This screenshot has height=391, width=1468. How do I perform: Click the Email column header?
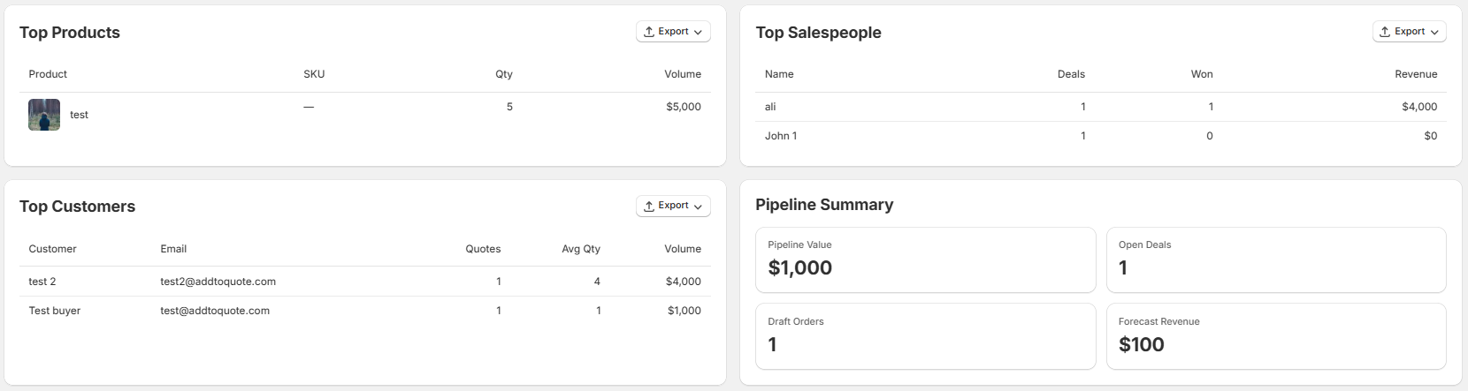(173, 249)
